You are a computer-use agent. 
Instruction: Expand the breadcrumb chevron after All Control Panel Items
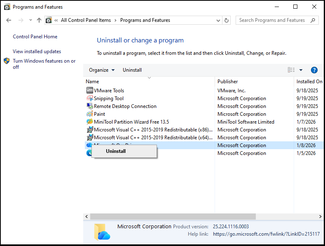[x=115, y=20]
